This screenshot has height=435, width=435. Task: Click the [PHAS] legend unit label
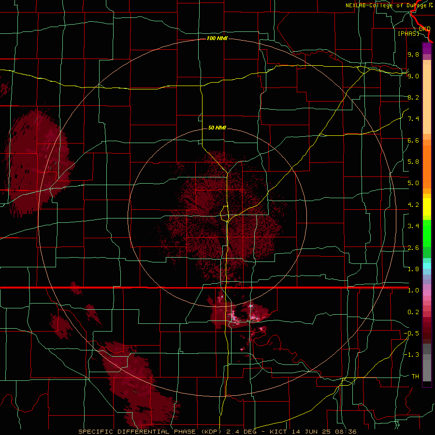pos(408,33)
